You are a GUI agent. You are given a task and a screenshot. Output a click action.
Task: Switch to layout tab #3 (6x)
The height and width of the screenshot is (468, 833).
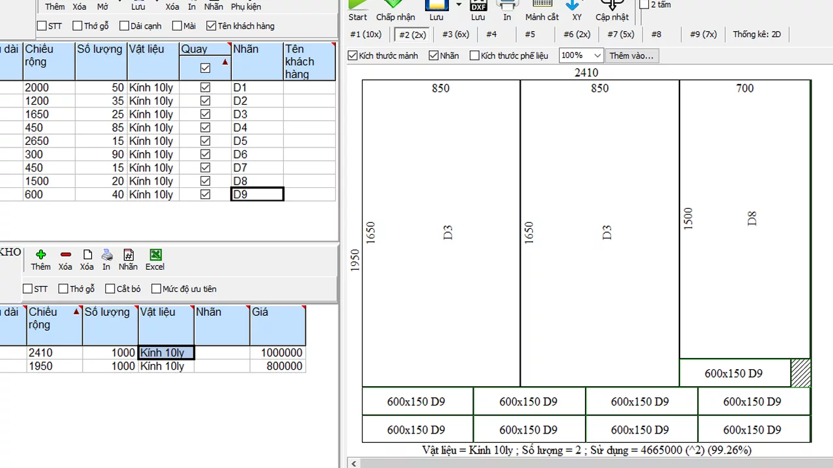[x=456, y=34]
